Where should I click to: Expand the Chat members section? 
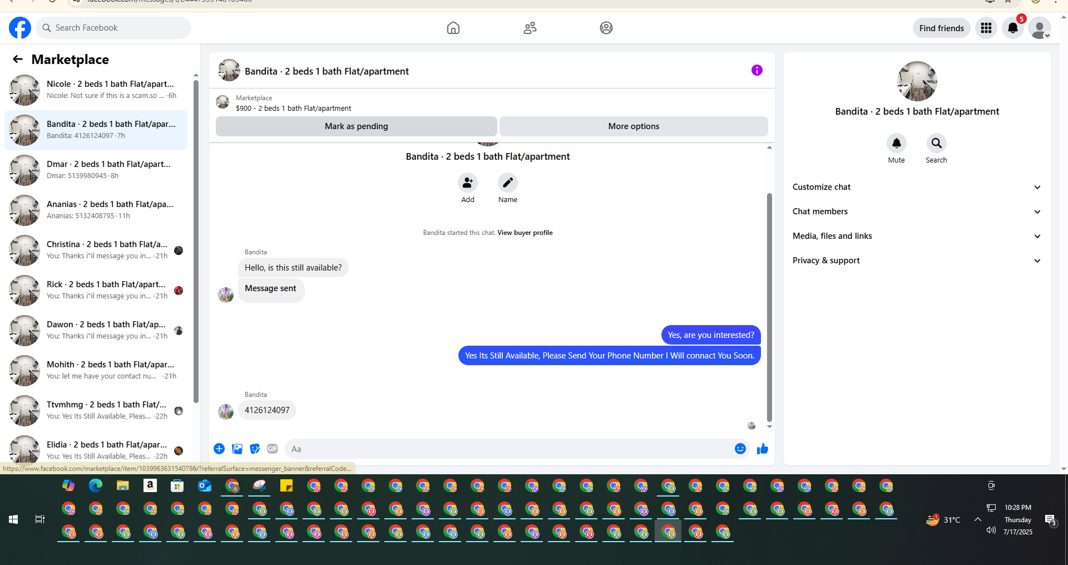click(917, 212)
